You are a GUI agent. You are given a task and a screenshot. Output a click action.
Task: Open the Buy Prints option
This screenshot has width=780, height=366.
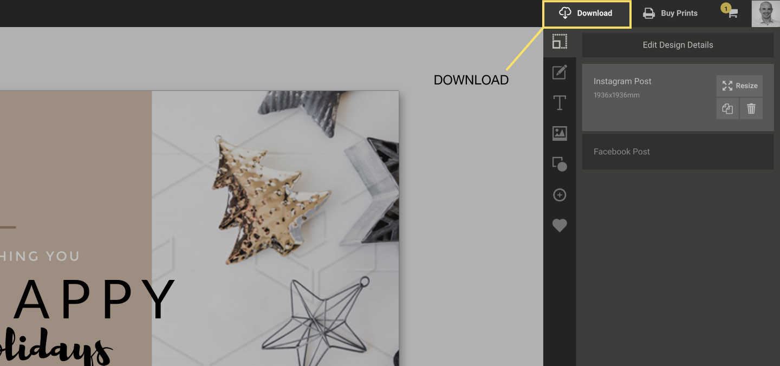click(x=670, y=14)
